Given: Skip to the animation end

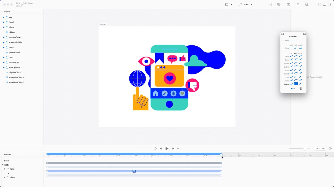Looking at the screenshot, I should point(173,149).
